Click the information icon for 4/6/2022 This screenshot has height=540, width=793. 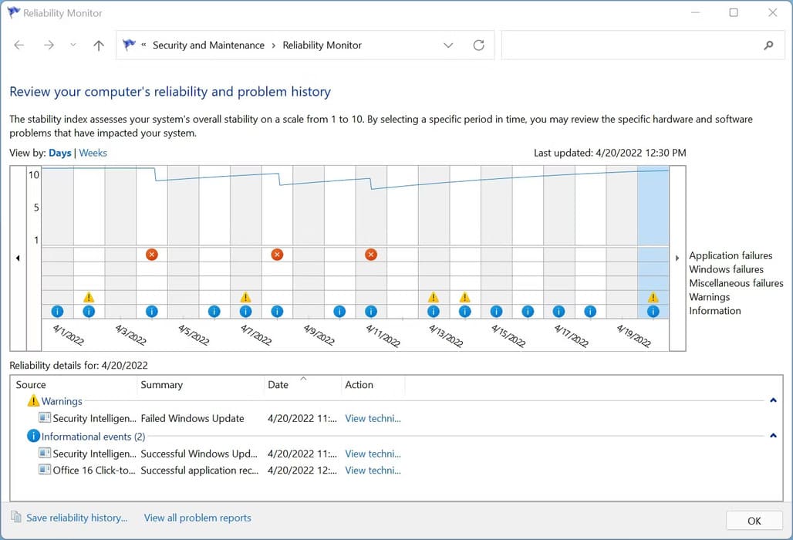pyautogui.click(x=214, y=312)
